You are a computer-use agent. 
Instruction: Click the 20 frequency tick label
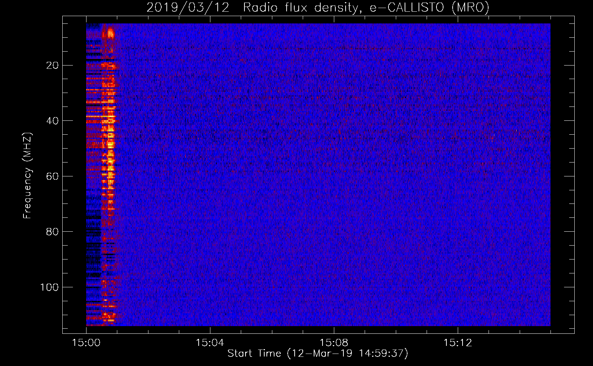click(x=52, y=66)
